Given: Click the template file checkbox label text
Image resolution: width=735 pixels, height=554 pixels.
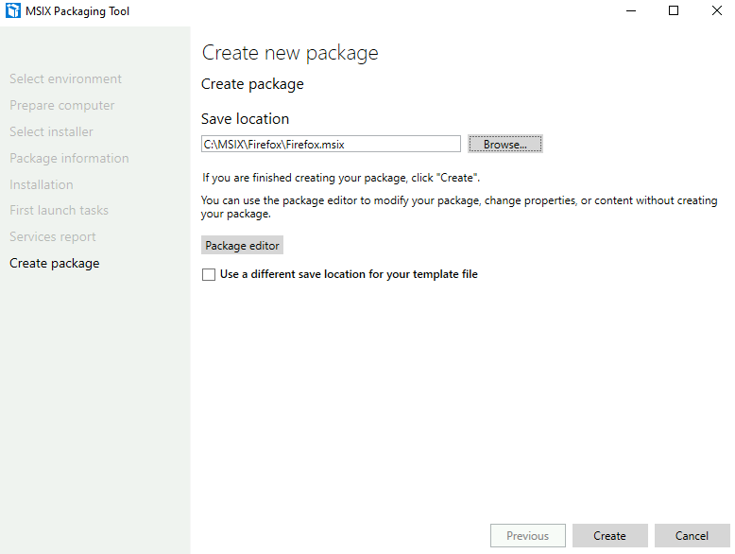Looking at the screenshot, I should click(349, 274).
